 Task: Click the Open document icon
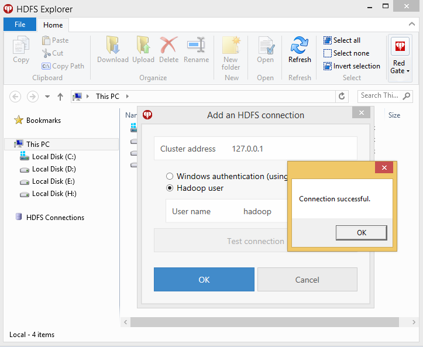click(266, 45)
